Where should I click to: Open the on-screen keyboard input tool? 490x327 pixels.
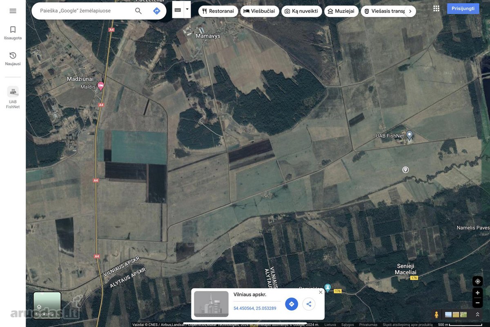178,10
